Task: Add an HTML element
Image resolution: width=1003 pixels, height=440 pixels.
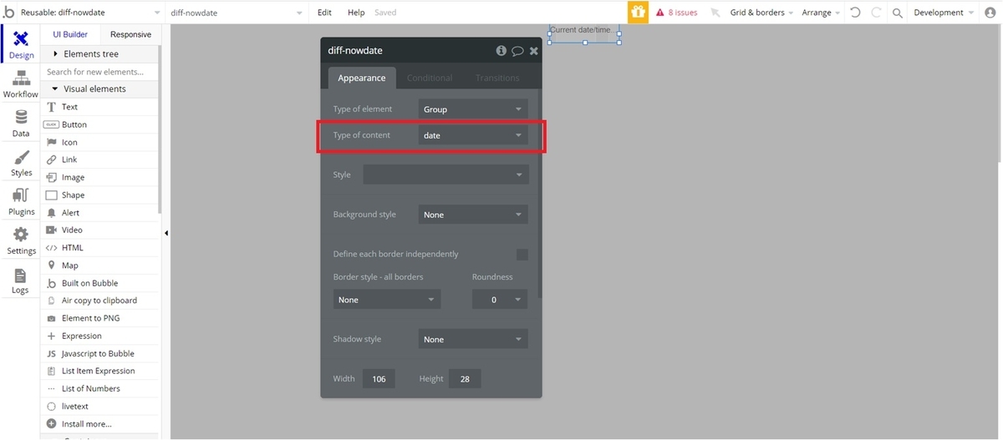Action: coord(99,248)
